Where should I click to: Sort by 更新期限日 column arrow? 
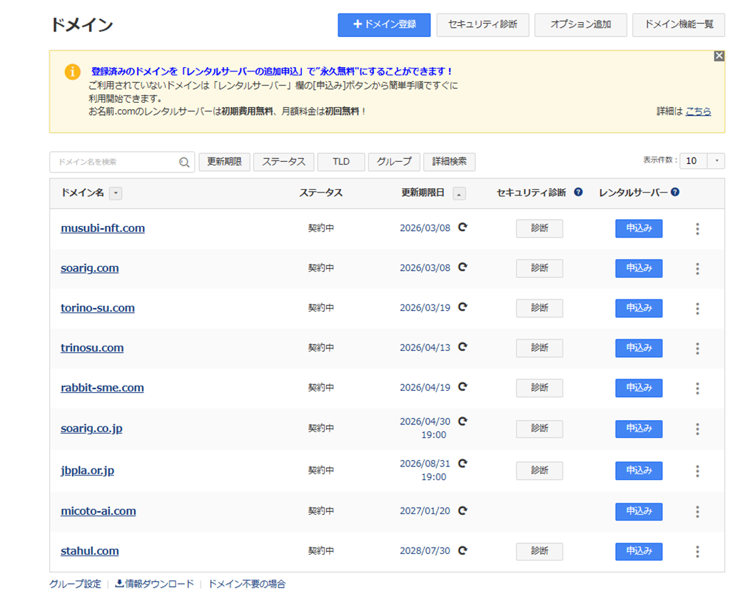point(459,193)
